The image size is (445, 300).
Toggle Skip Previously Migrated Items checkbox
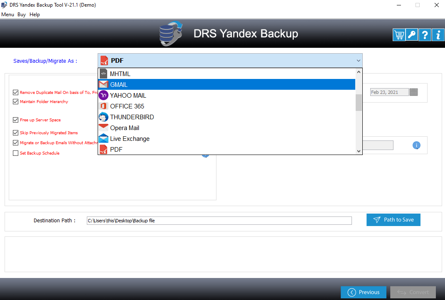pyautogui.click(x=16, y=133)
